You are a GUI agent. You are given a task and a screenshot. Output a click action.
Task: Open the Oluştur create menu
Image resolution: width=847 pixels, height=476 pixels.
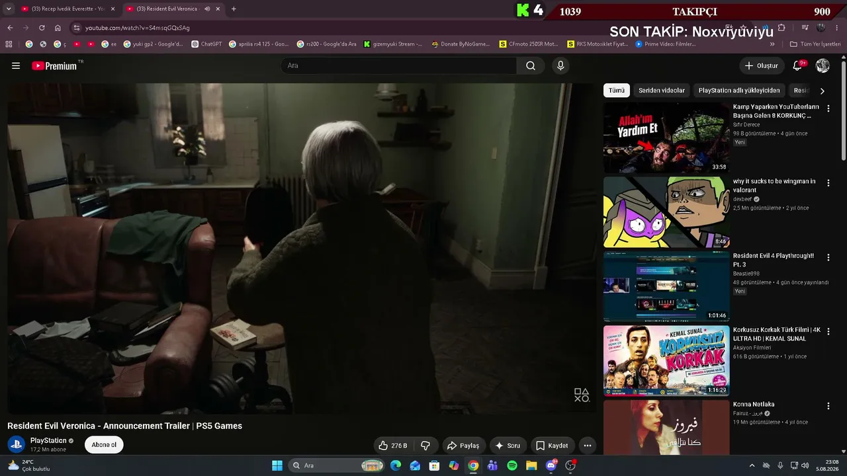click(761, 65)
